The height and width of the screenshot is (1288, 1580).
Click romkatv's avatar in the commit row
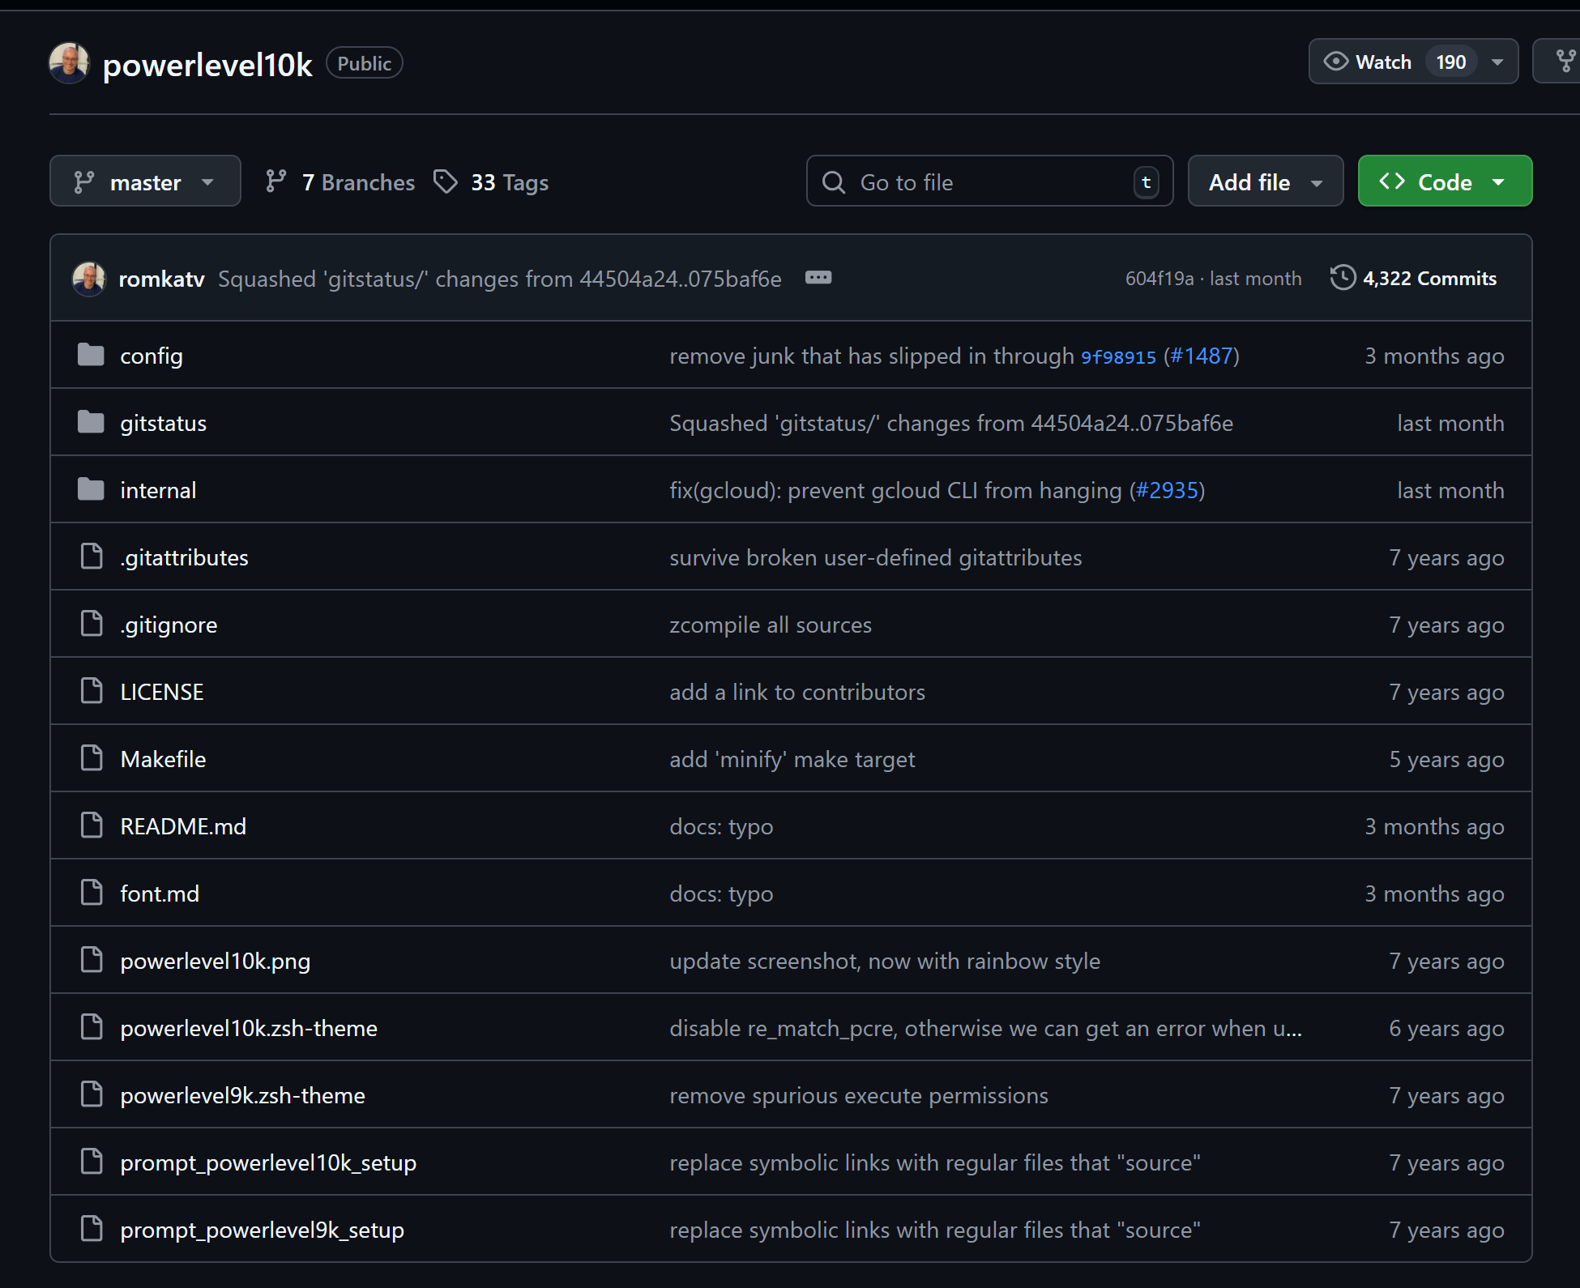(x=89, y=279)
